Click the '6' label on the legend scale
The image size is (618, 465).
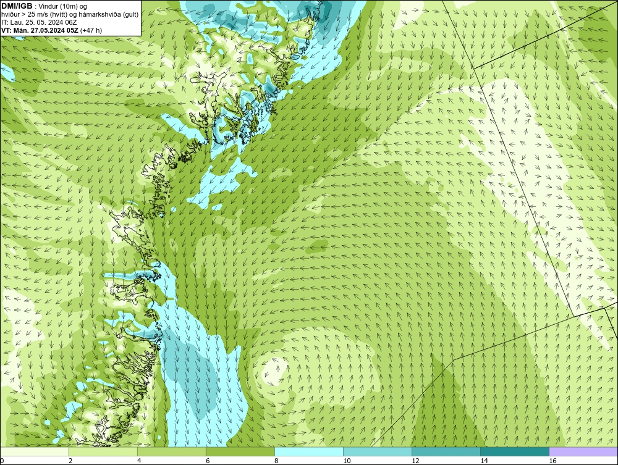(x=208, y=461)
